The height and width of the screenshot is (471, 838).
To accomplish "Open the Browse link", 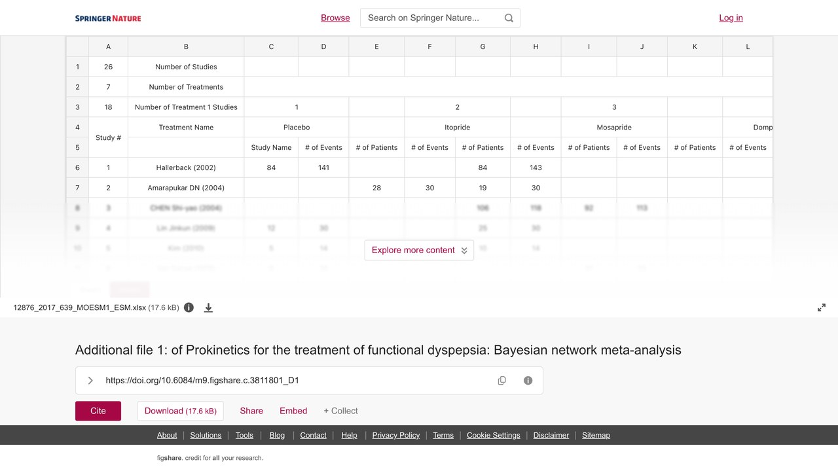I will click(335, 18).
